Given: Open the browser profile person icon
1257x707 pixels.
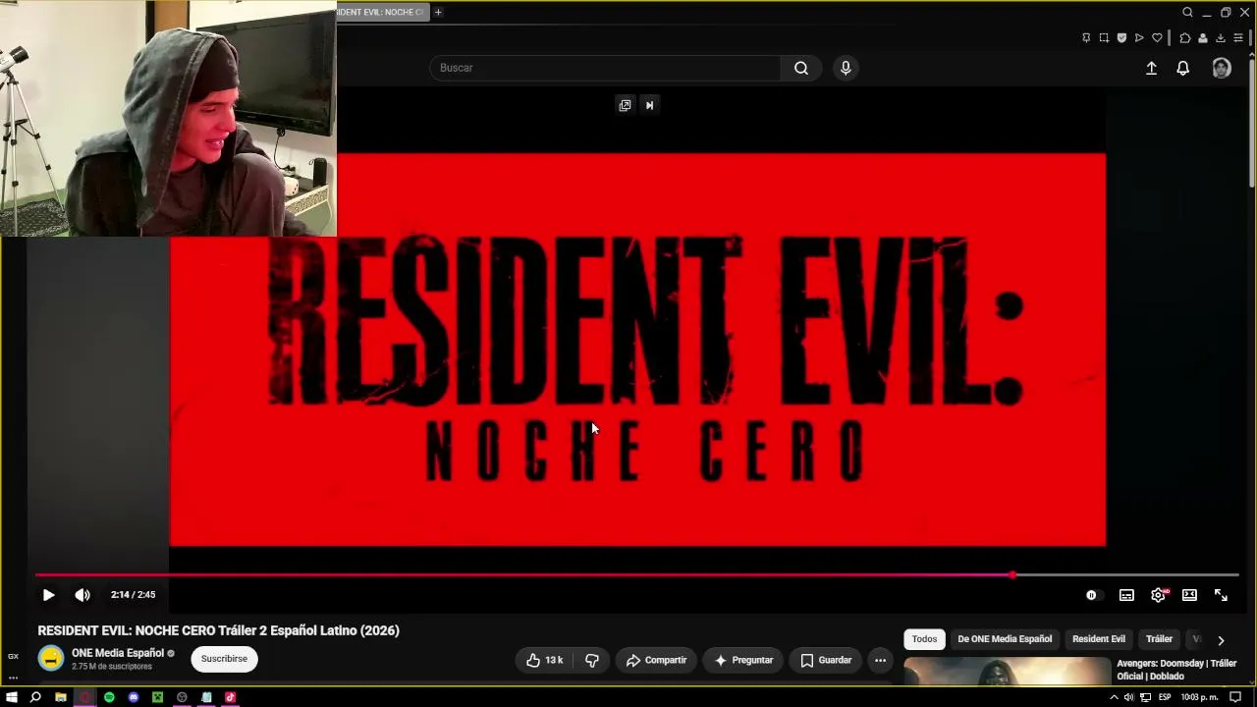Looking at the screenshot, I should pyautogui.click(x=1202, y=38).
